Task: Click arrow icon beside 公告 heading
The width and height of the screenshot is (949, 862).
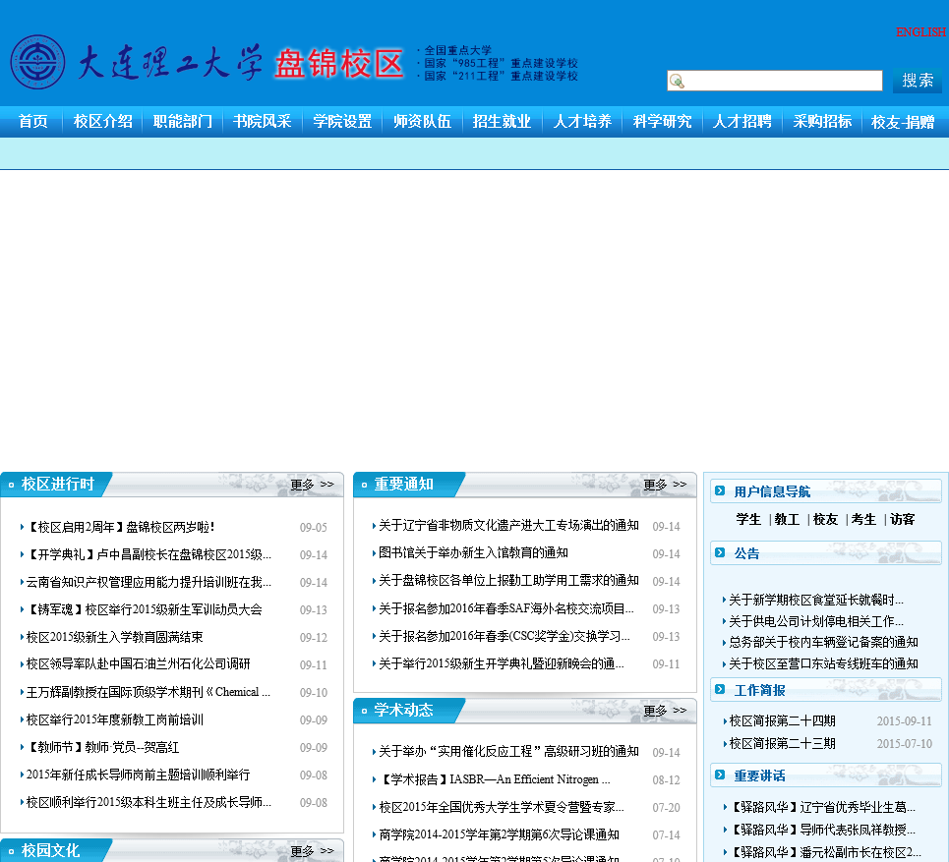Action: pos(720,552)
